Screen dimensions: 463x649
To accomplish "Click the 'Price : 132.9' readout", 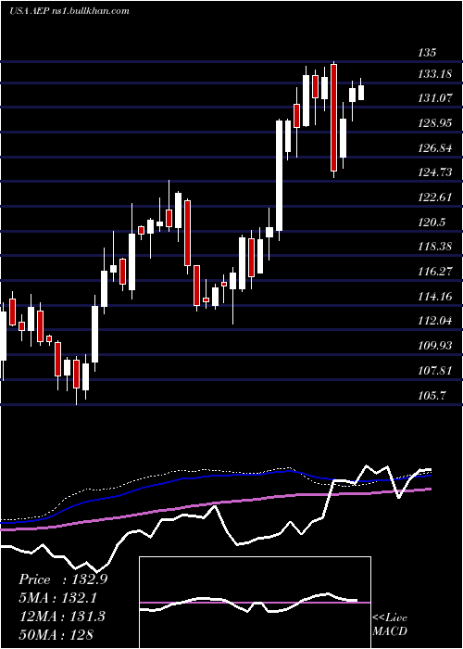I will click(x=63, y=579).
